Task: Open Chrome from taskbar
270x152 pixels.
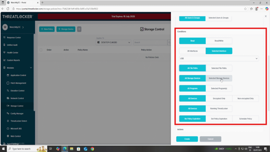Action: [x=93, y=149]
